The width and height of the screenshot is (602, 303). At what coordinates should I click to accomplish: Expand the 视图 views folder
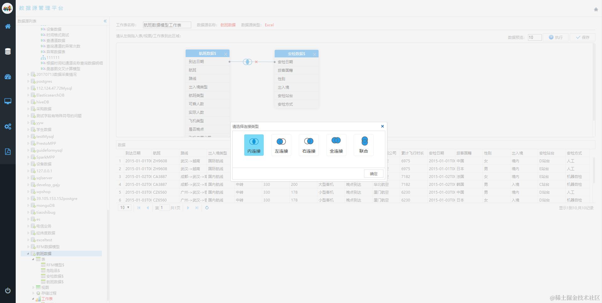coord(33,287)
